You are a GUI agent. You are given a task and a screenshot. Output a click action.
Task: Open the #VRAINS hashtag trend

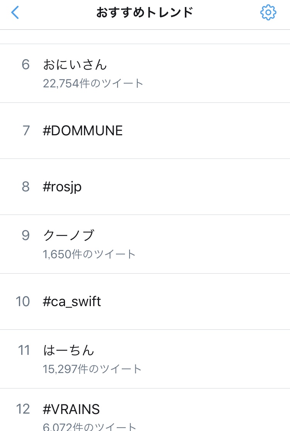pyautogui.click(x=71, y=409)
